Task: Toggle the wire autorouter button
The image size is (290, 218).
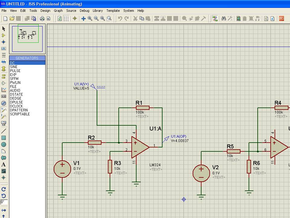Action: coord(215,18)
